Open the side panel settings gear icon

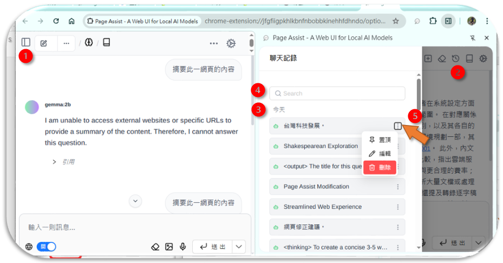pos(483,58)
